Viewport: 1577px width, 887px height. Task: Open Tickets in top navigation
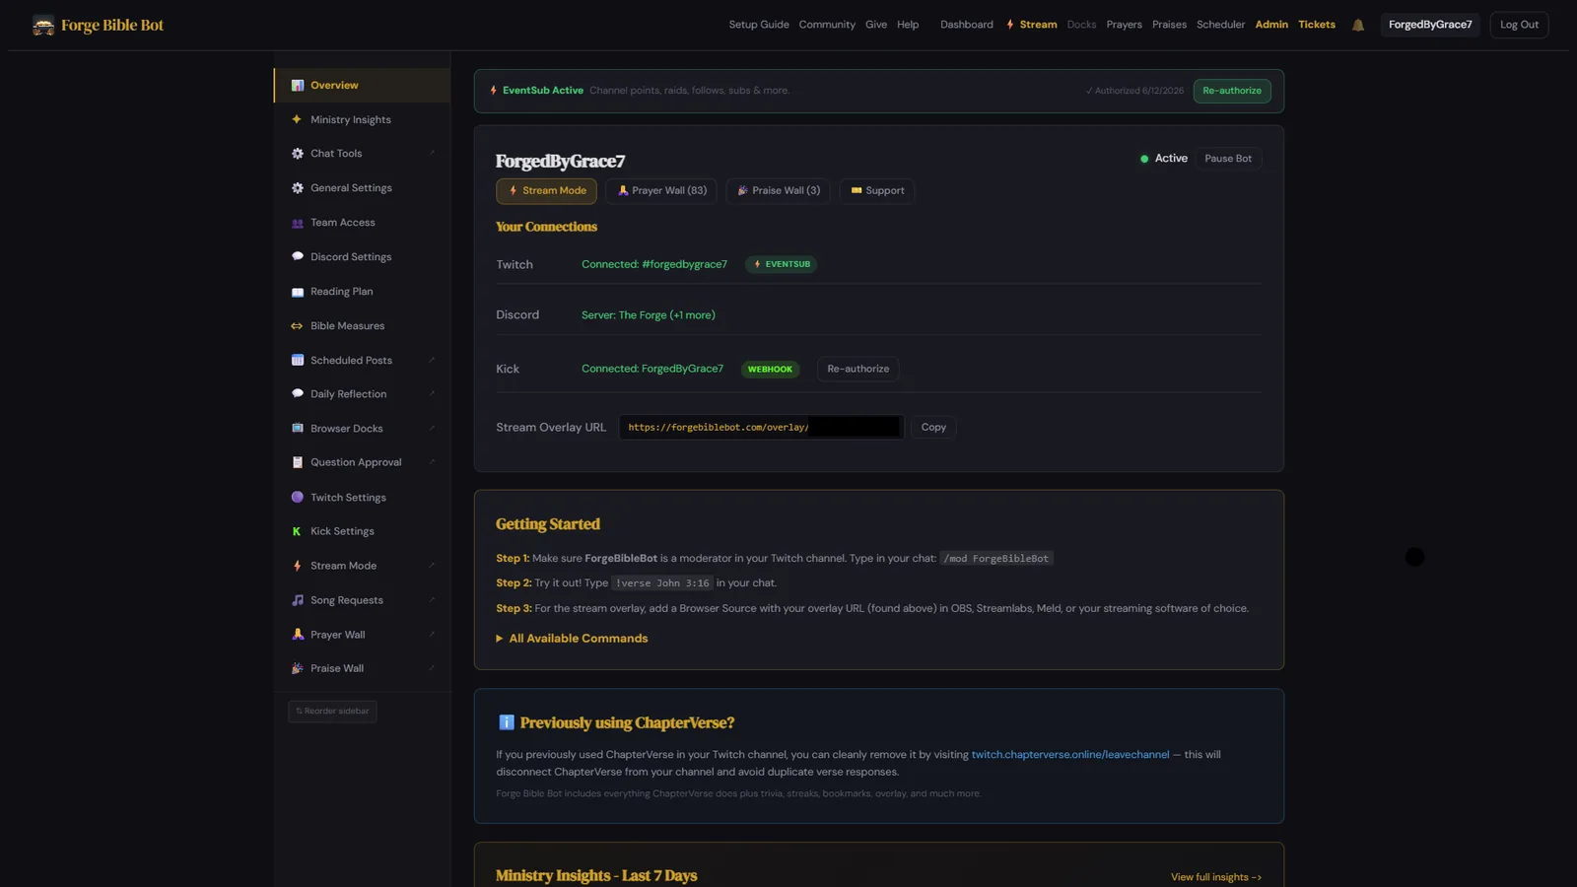[1317, 25]
